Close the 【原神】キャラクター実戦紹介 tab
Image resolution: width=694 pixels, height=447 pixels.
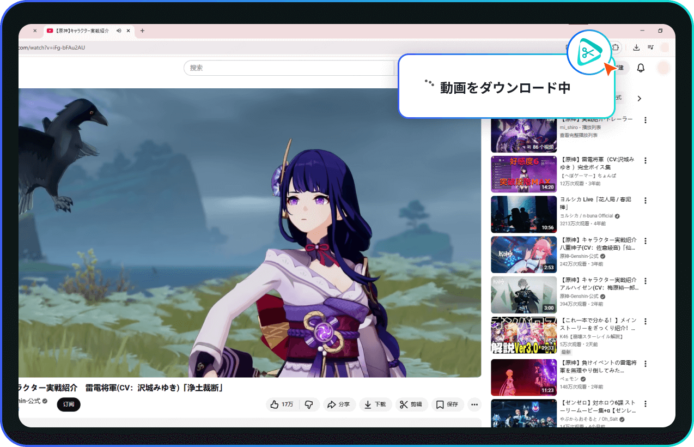(x=129, y=31)
